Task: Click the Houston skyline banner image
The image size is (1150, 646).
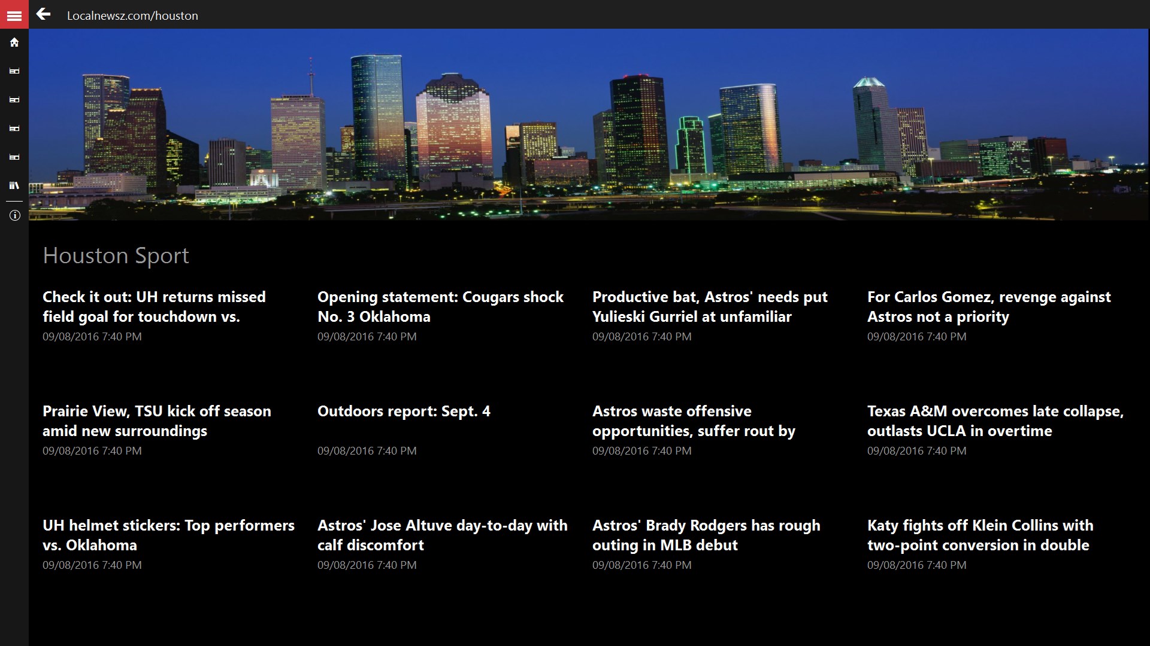Action: 588,124
